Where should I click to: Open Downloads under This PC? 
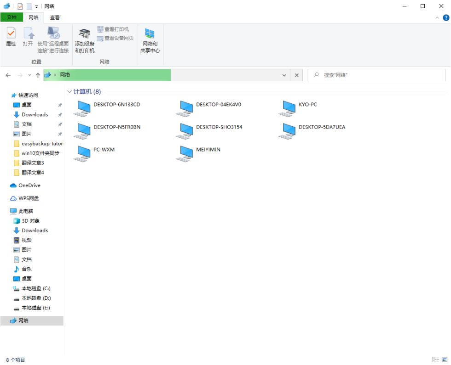(x=30, y=230)
